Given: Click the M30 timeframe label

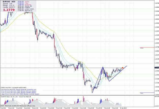Looking at the screenshot, I should point(13,2).
